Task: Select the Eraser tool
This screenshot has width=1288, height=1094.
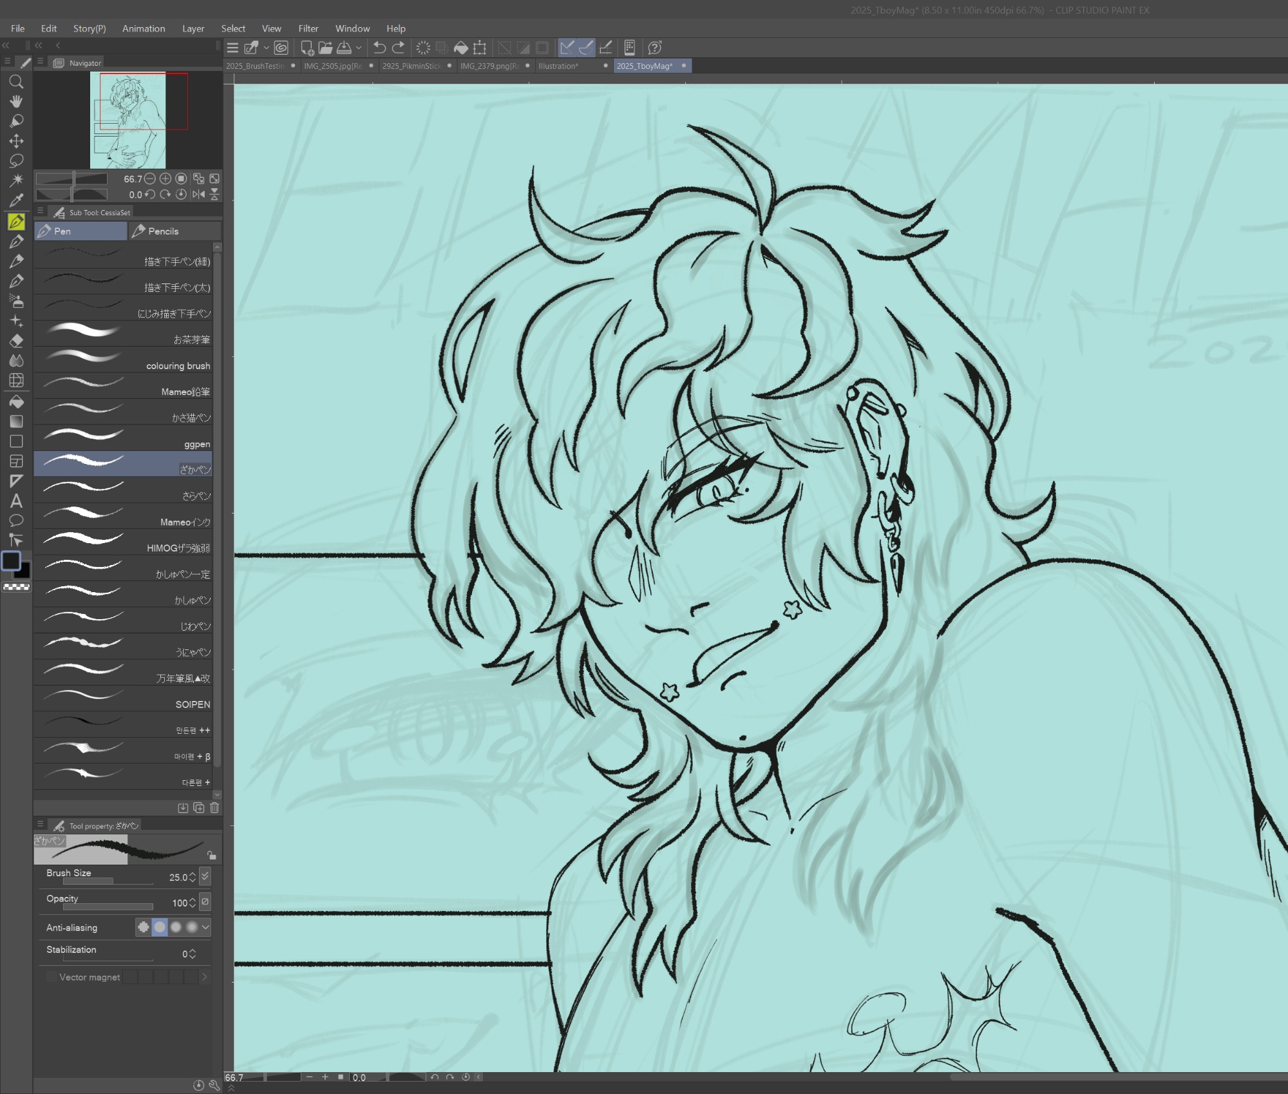Action: (x=17, y=341)
